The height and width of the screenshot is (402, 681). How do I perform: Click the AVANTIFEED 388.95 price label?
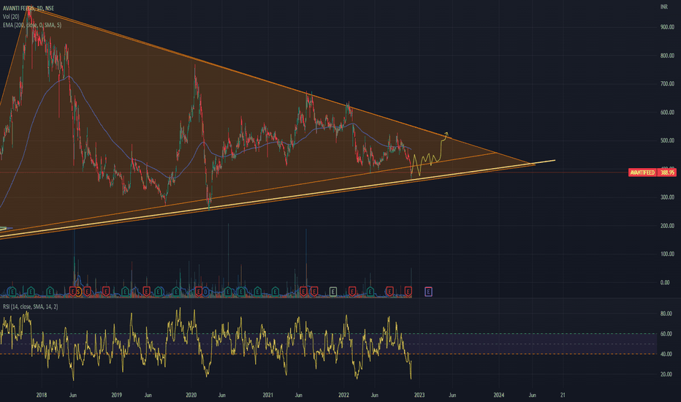click(x=653, y=172)
